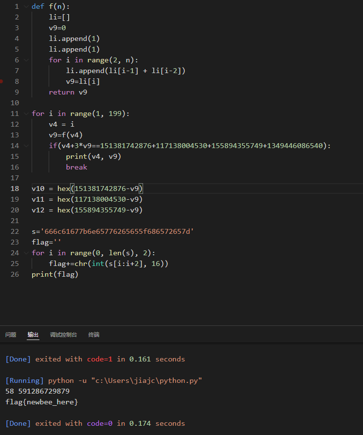
Task: Click the break keyword on line 16
Action: click(x=76, y=168)
